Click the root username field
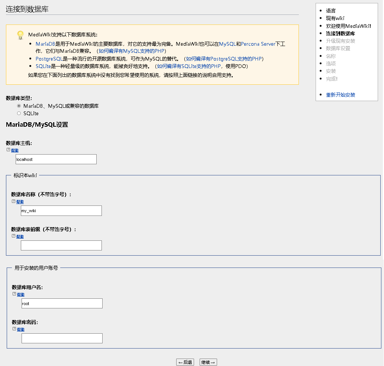The height and width of the screenshot is (366, 384). tap(62, 304)
